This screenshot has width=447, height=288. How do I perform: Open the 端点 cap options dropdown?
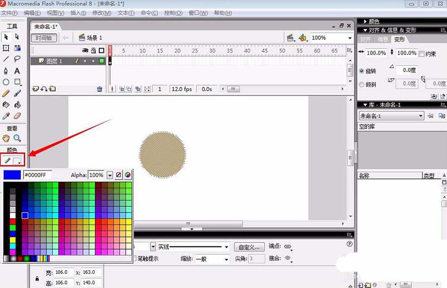click(288, 246)
